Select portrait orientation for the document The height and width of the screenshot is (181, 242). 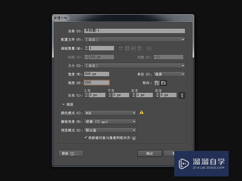[157, 83]
